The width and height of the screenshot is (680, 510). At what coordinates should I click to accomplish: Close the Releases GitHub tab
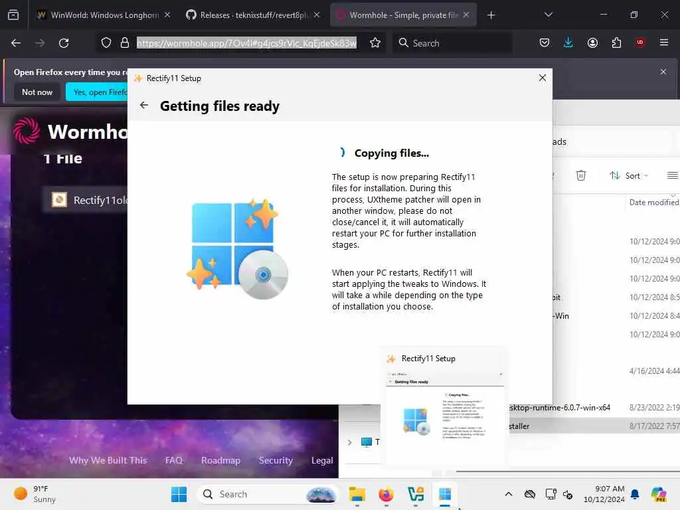[317, 15]
